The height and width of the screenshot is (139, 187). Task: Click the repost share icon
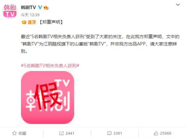[x=61, y=133]
